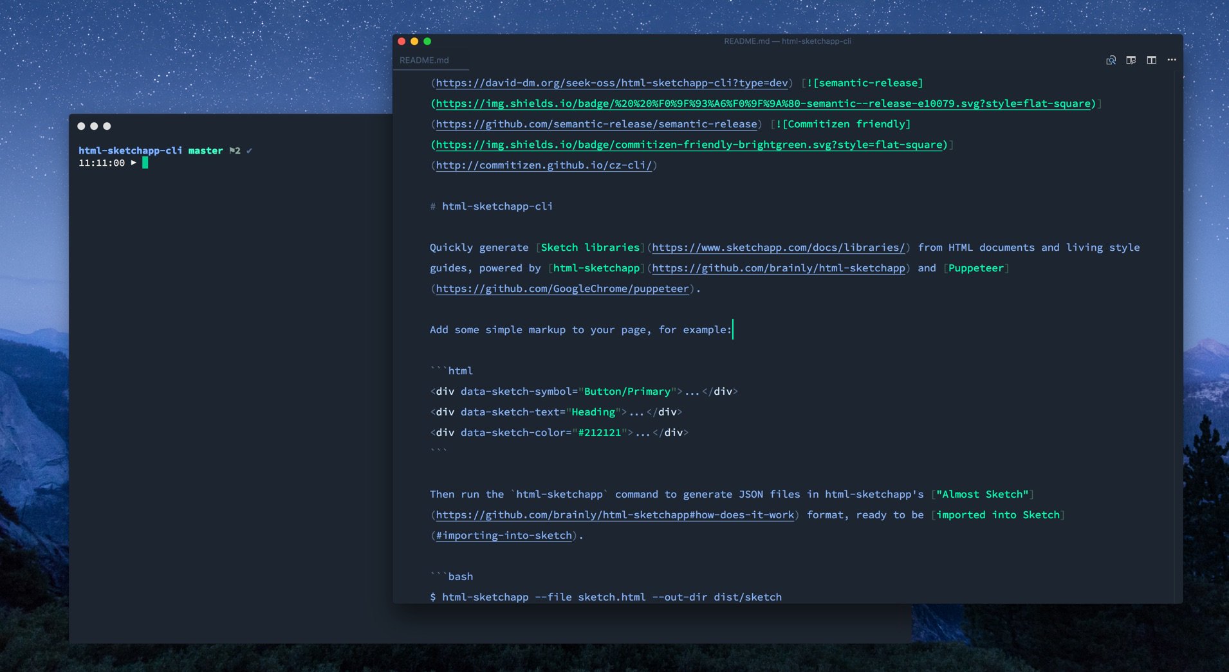The width and height of the screenshot is (1229, 672).
Task: Click the commitizen.github.io/cz-cli URL
Action: tap(544, 165)
